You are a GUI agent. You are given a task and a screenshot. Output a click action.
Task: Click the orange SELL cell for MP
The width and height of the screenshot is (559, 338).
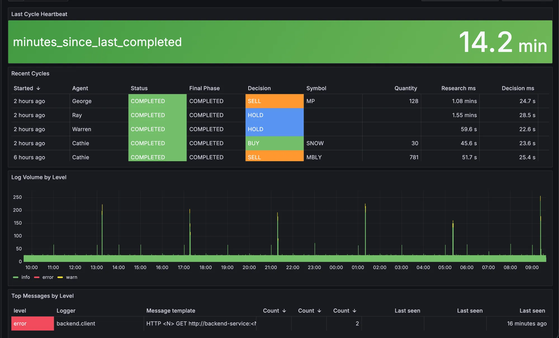[x=274, y=101]
